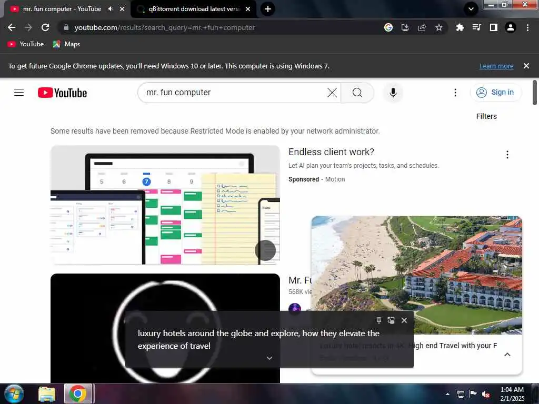
Task: Bookmark this page with the star icon
Action: (439, 27)
